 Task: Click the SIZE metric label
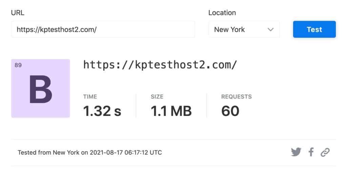coord(157,97)
